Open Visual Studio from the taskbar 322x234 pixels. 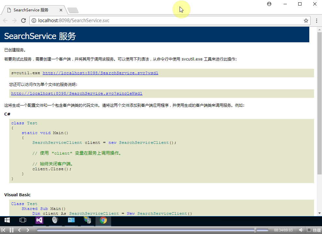(x=39, y=220)
